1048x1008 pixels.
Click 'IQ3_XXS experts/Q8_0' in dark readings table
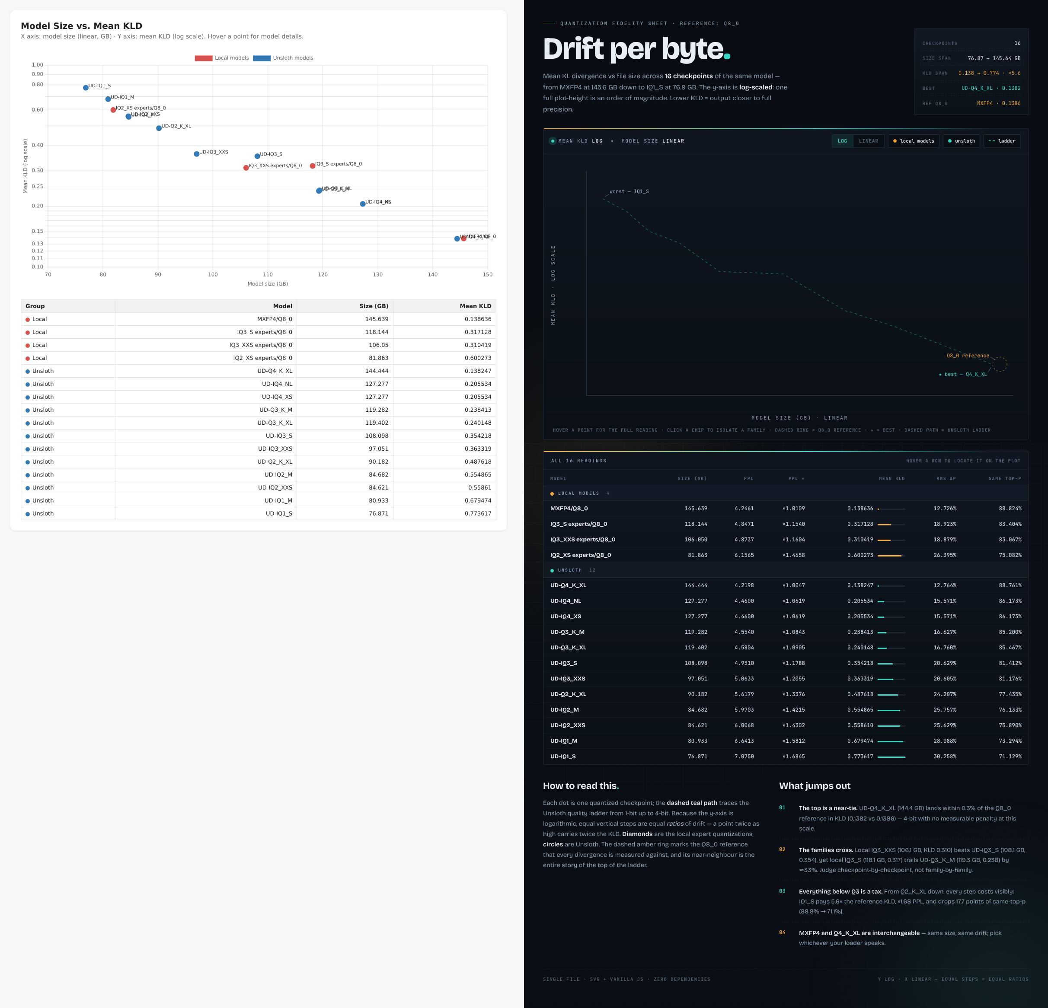coord(583,539)
